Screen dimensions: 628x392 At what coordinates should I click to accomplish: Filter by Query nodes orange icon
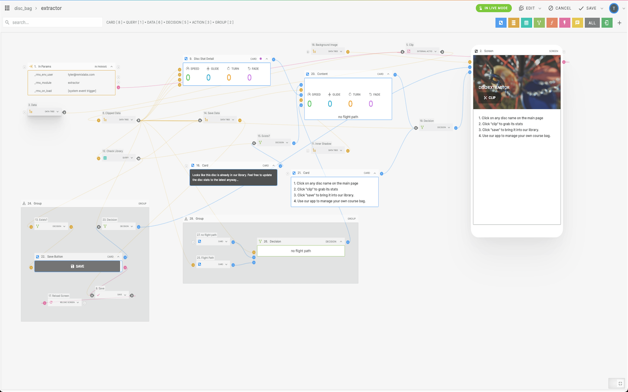point(514,23)
